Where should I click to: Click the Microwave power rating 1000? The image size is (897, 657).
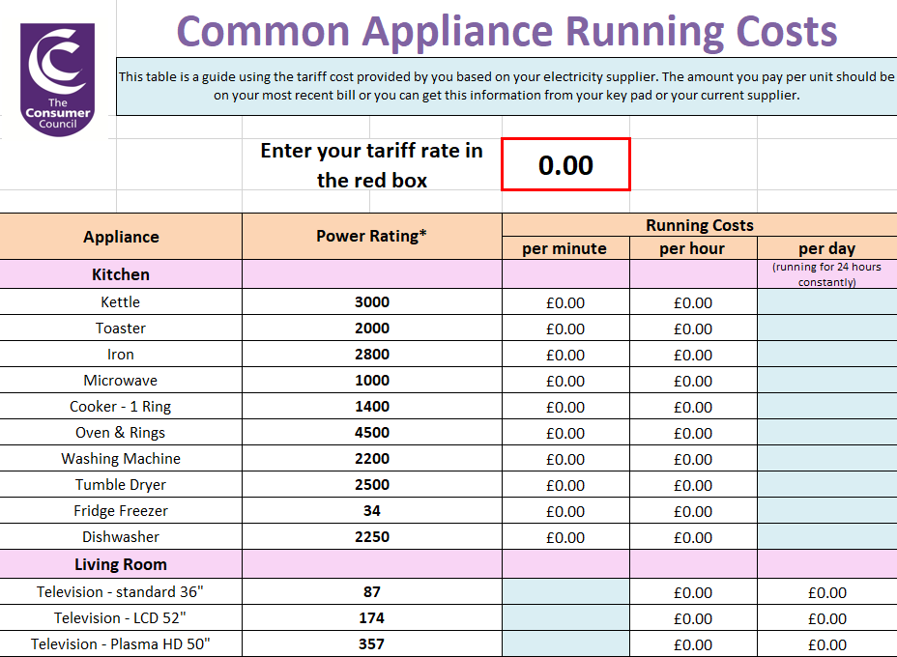click(372, 381)
